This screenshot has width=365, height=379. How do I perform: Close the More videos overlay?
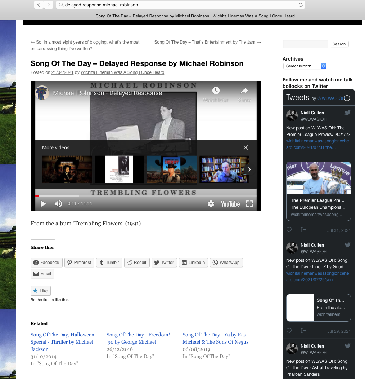click(246, 147)
